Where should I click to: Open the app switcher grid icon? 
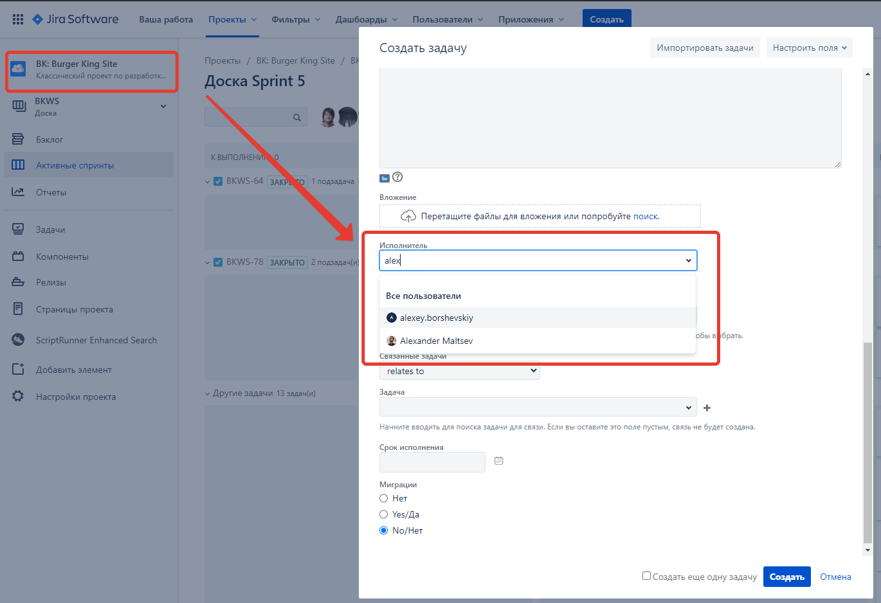pyautogui.click(x=18, y=19)
